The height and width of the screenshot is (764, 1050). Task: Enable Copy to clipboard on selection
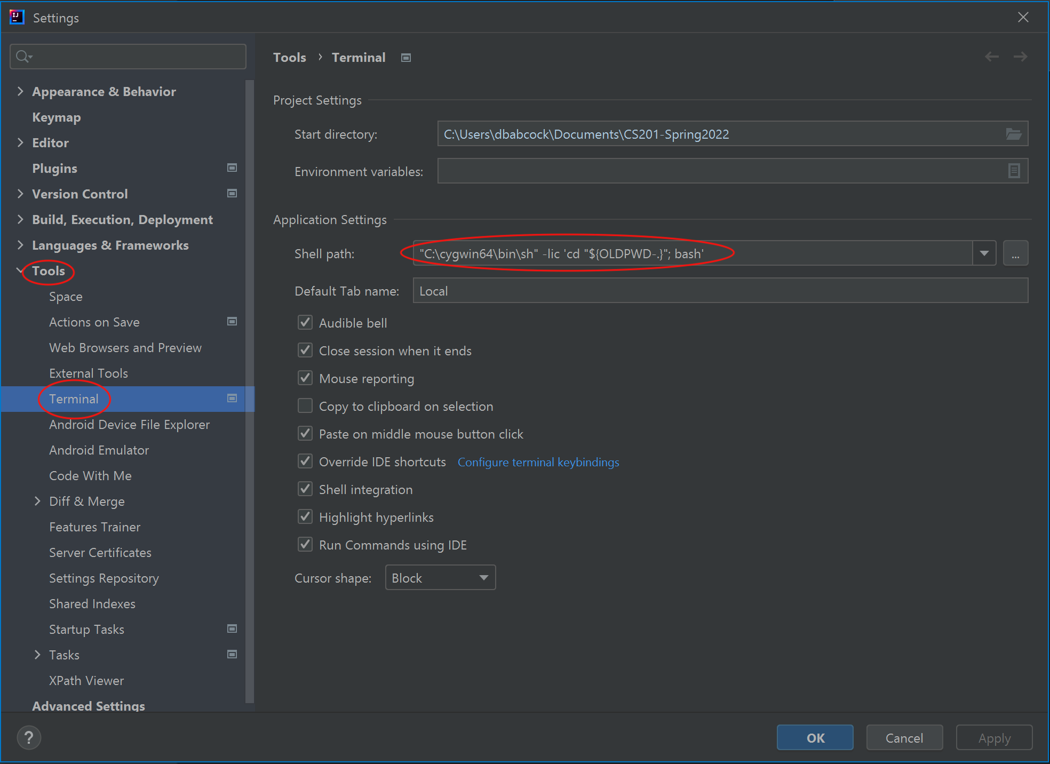[x=305, y=405]
